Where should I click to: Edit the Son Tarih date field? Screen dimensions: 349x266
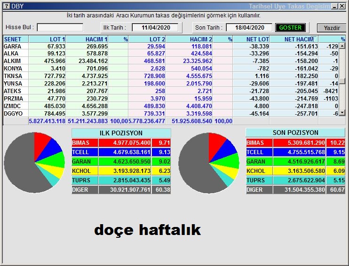click(x=249, y=28)
